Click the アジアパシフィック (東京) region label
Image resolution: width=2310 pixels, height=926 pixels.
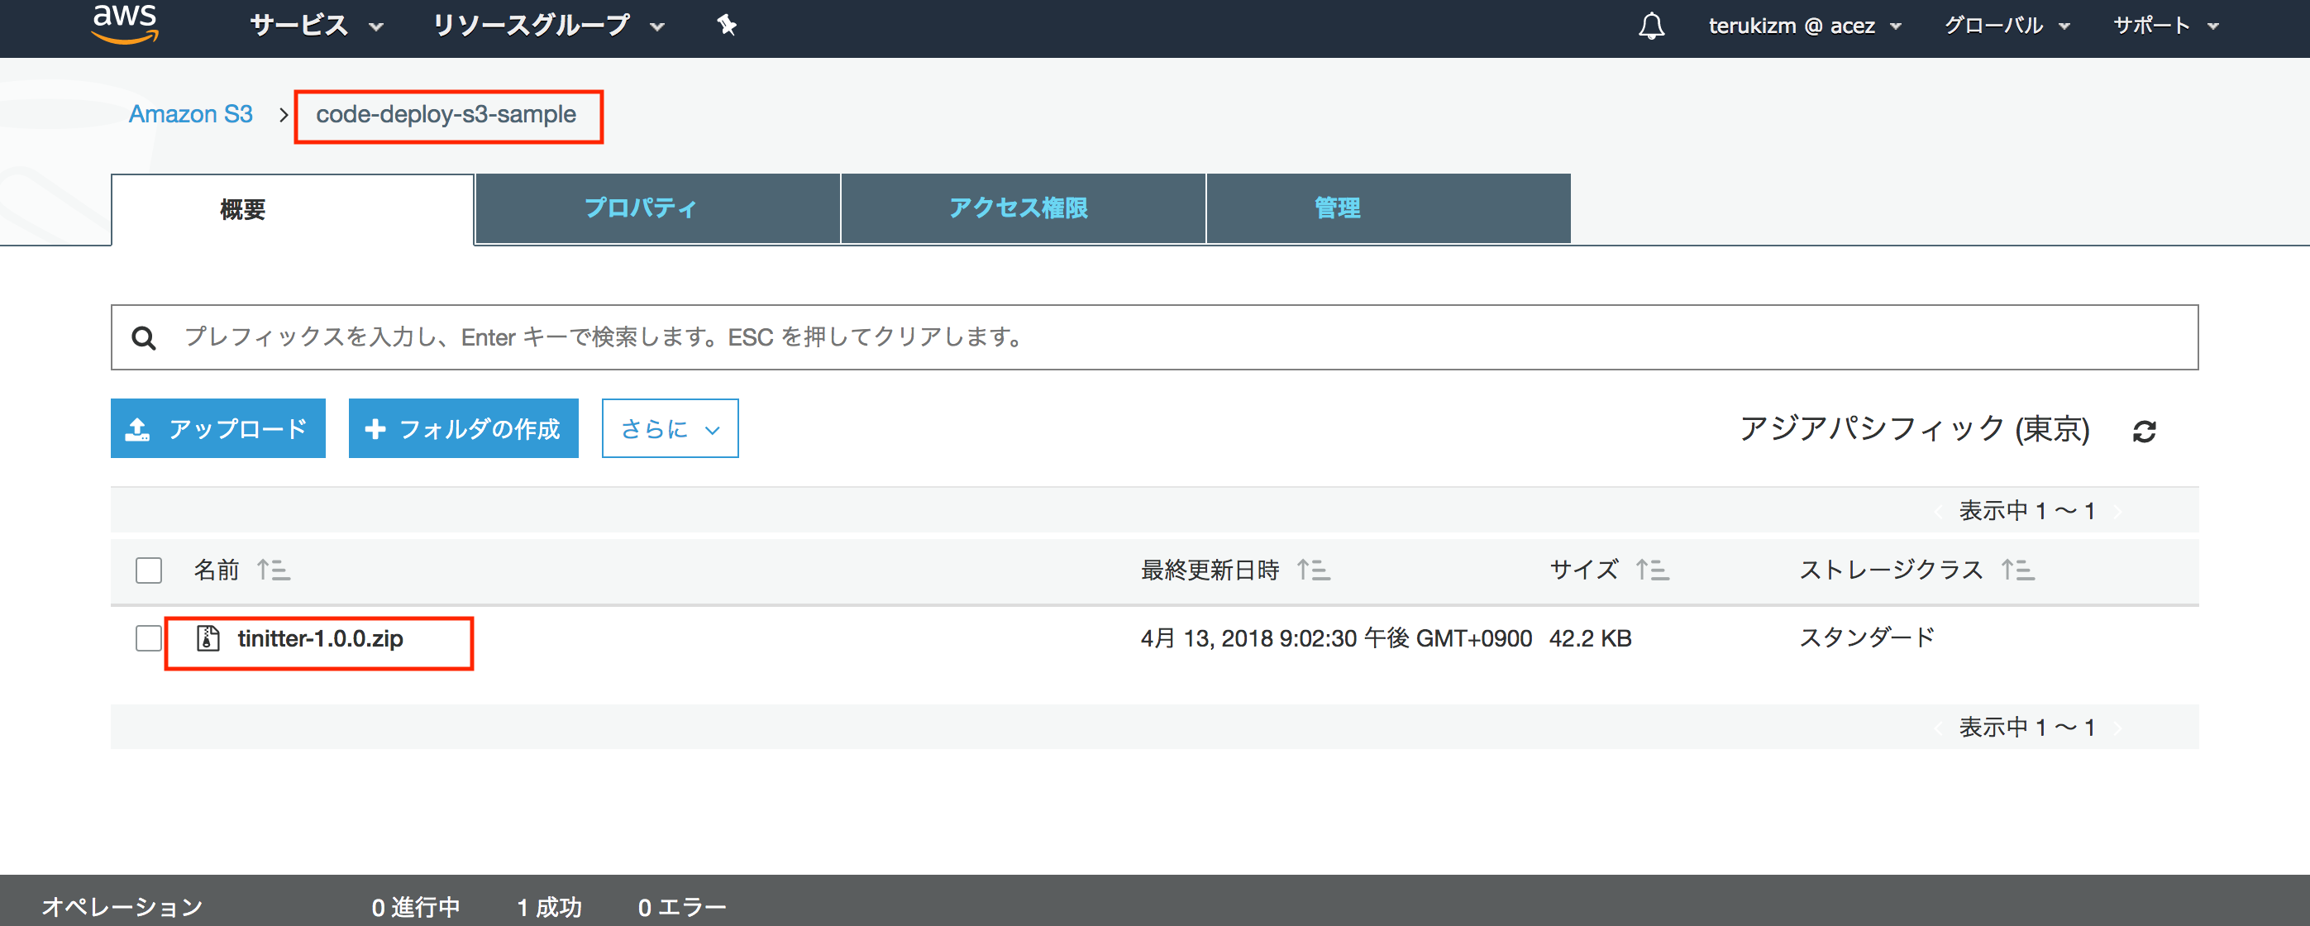[x=1915, y=429]
